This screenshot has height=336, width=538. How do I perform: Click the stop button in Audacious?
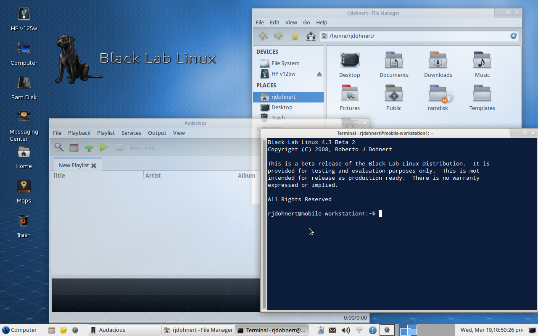(x=119, y=147)
